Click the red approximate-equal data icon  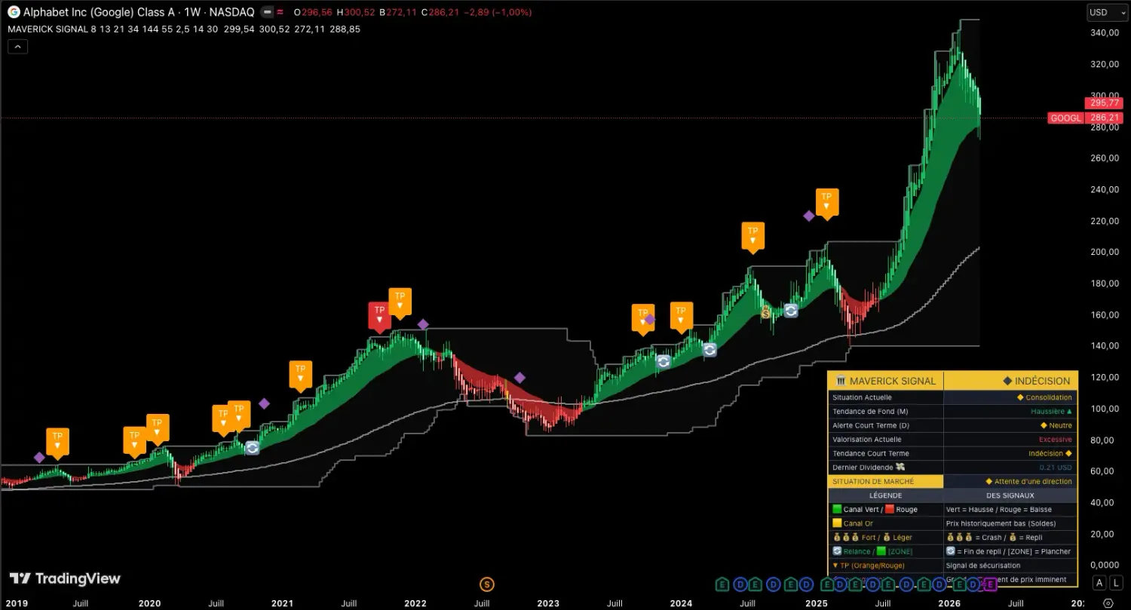(x=280, y=12)
